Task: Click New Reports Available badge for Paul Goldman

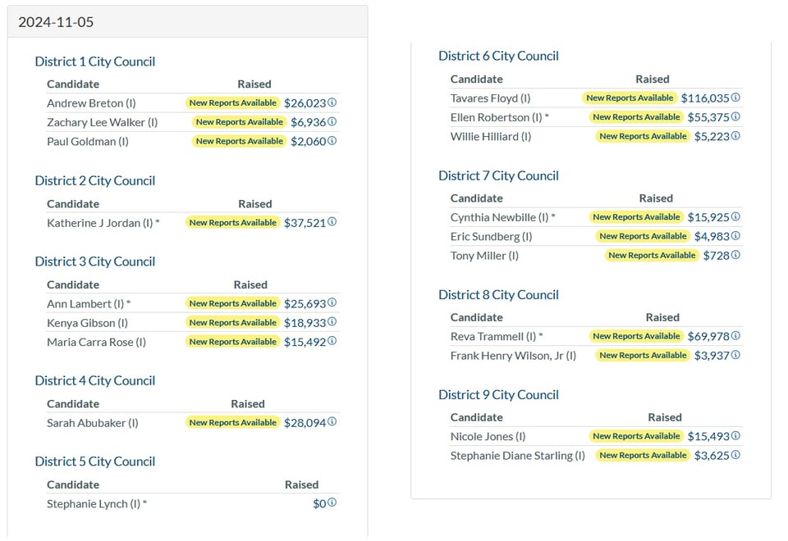Action: click(240, 141)
